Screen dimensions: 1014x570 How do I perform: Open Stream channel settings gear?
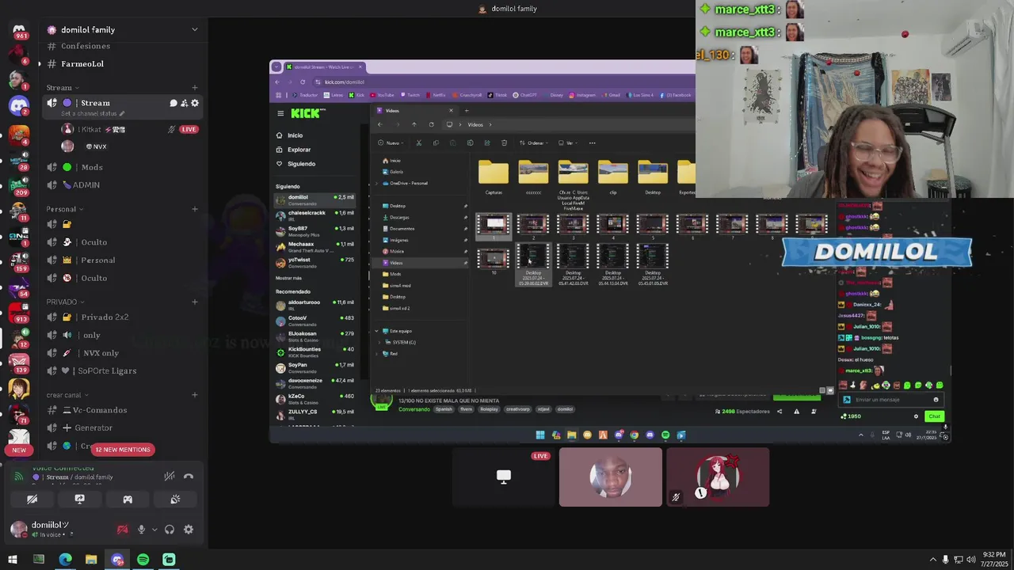click(x=195, y=103)
